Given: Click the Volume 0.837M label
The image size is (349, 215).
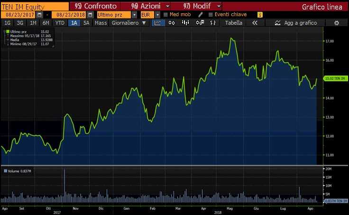Looking at the screenshot, I should (x=19, y=171).
